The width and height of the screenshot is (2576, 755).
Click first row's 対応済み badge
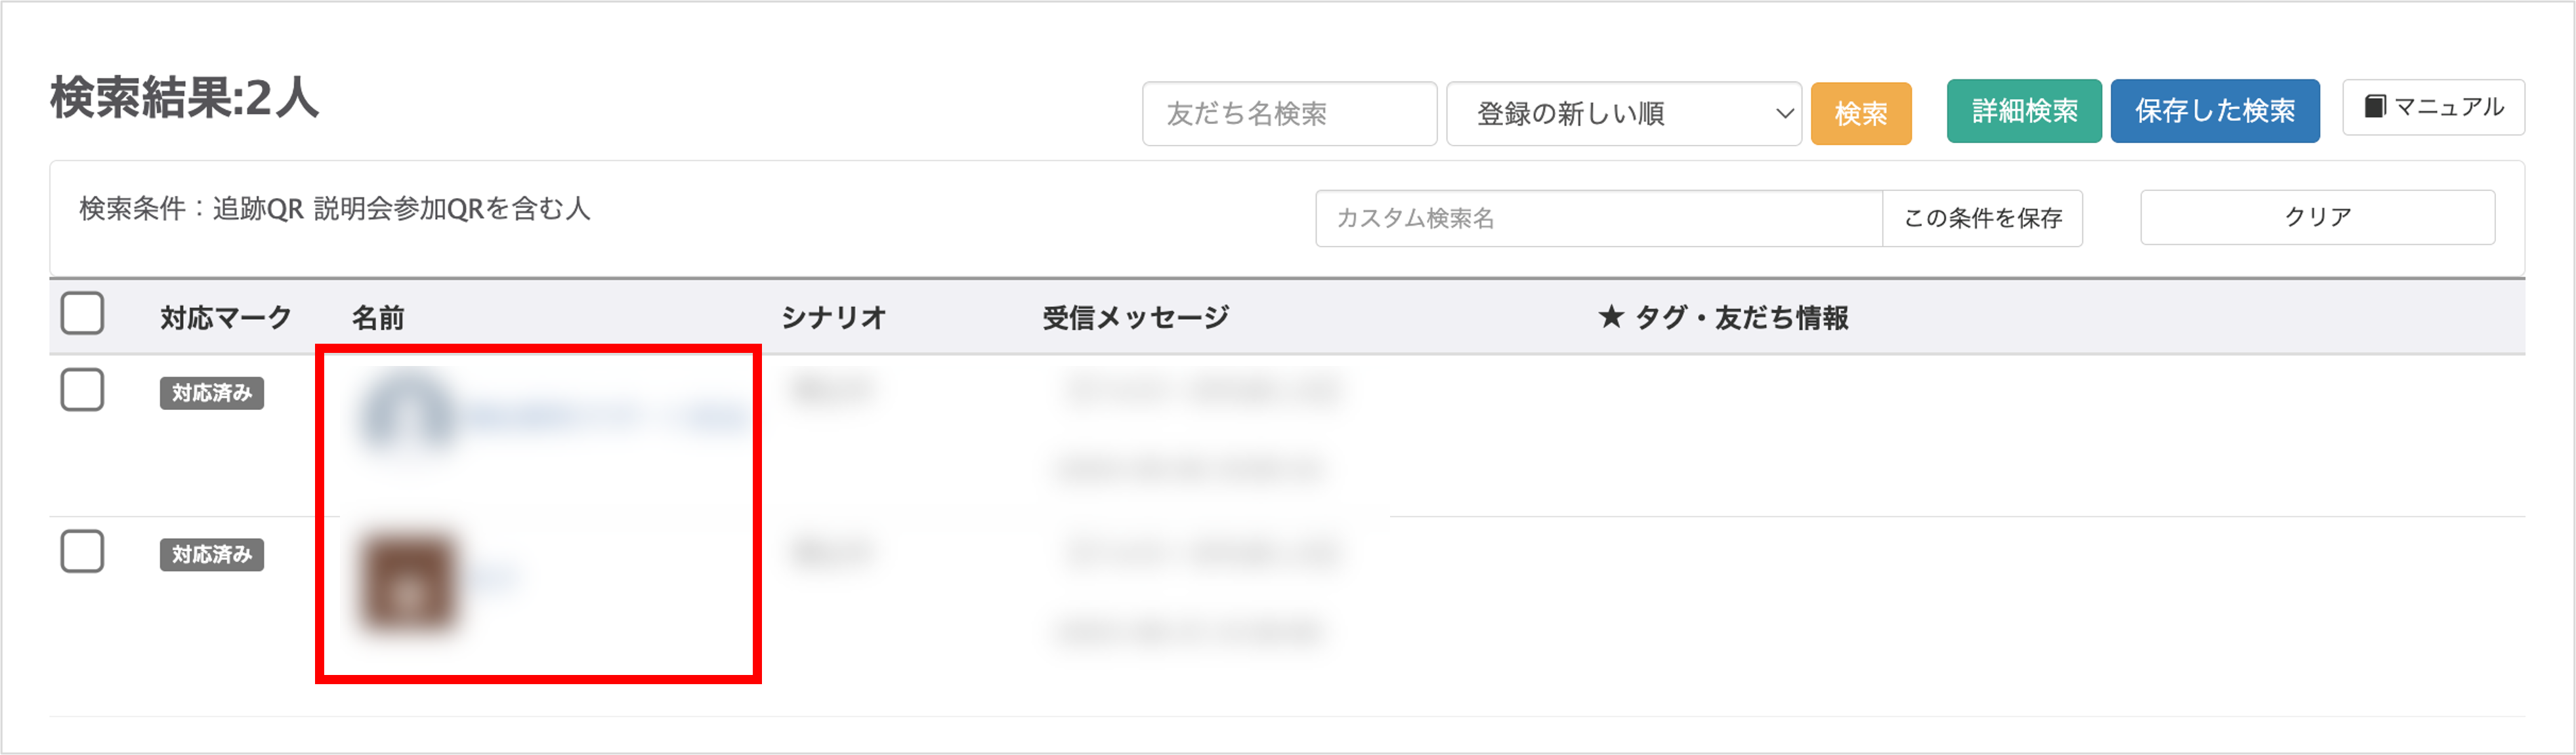[x=212, y=393]
